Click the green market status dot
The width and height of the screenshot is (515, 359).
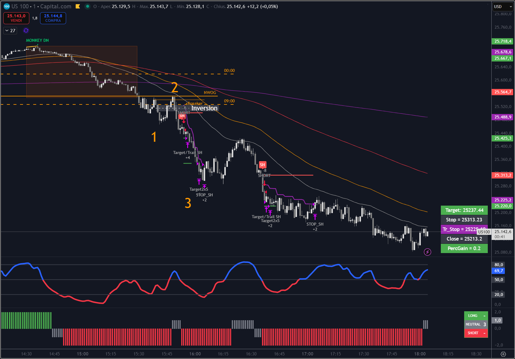[x=87, y=6]
